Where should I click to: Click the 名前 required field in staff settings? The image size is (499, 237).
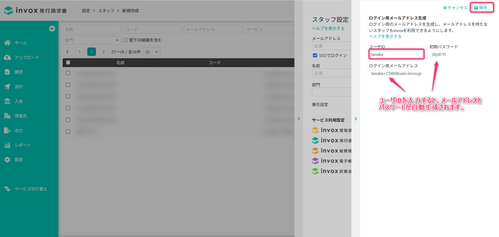tap(332, 73)
